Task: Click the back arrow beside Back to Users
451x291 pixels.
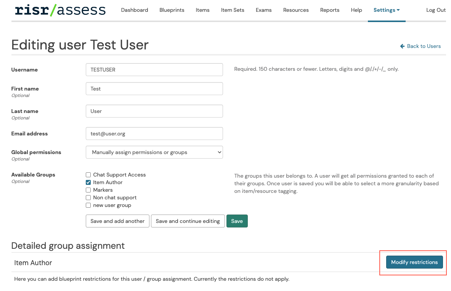Action: pyautogui.click(x=403, y=46)
